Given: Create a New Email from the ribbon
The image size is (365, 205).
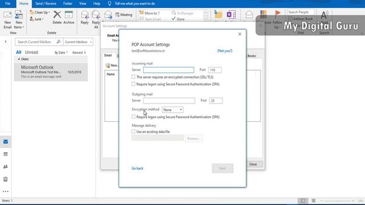Looking at the screenshot, I should tap(7, 20).
